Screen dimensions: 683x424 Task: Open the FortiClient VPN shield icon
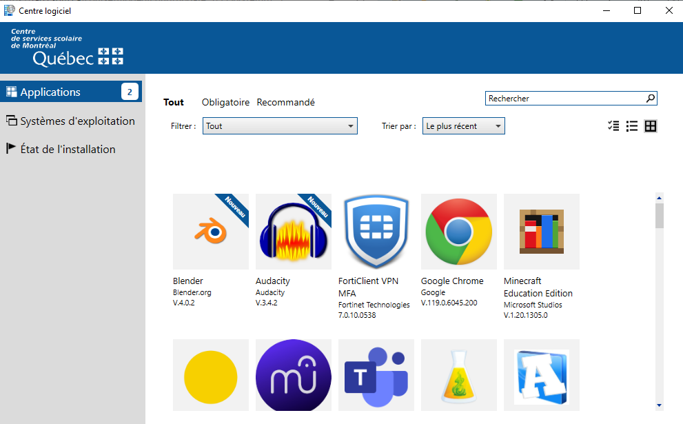pos(376,232)
